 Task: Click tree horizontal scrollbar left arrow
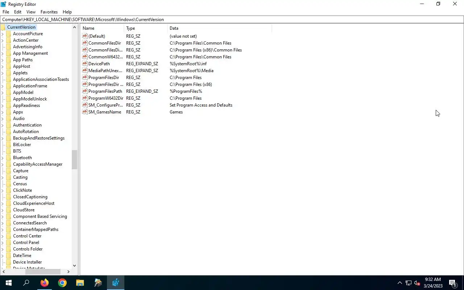[x=3, y=272]
